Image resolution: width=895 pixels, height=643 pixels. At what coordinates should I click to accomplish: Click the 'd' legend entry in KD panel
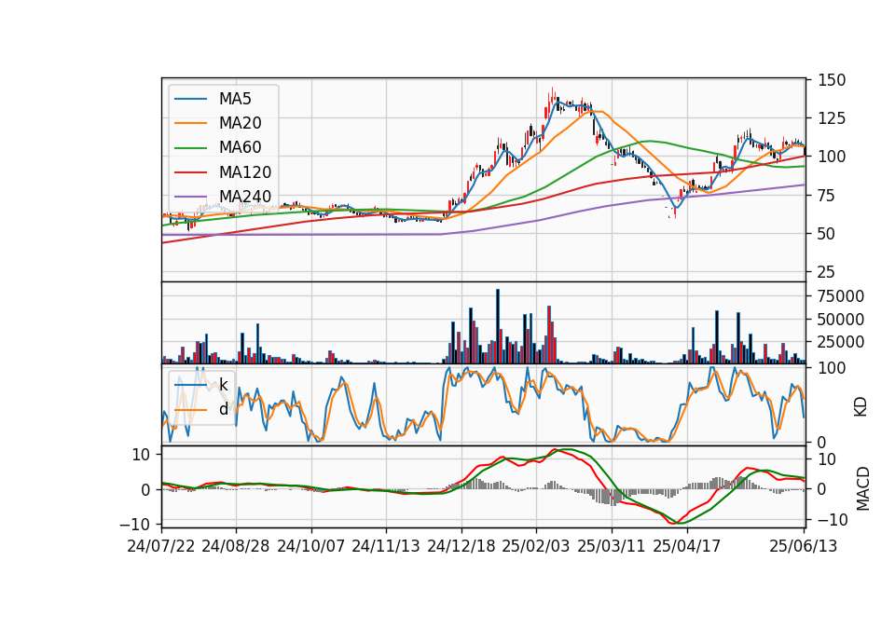tap(223, 409)
